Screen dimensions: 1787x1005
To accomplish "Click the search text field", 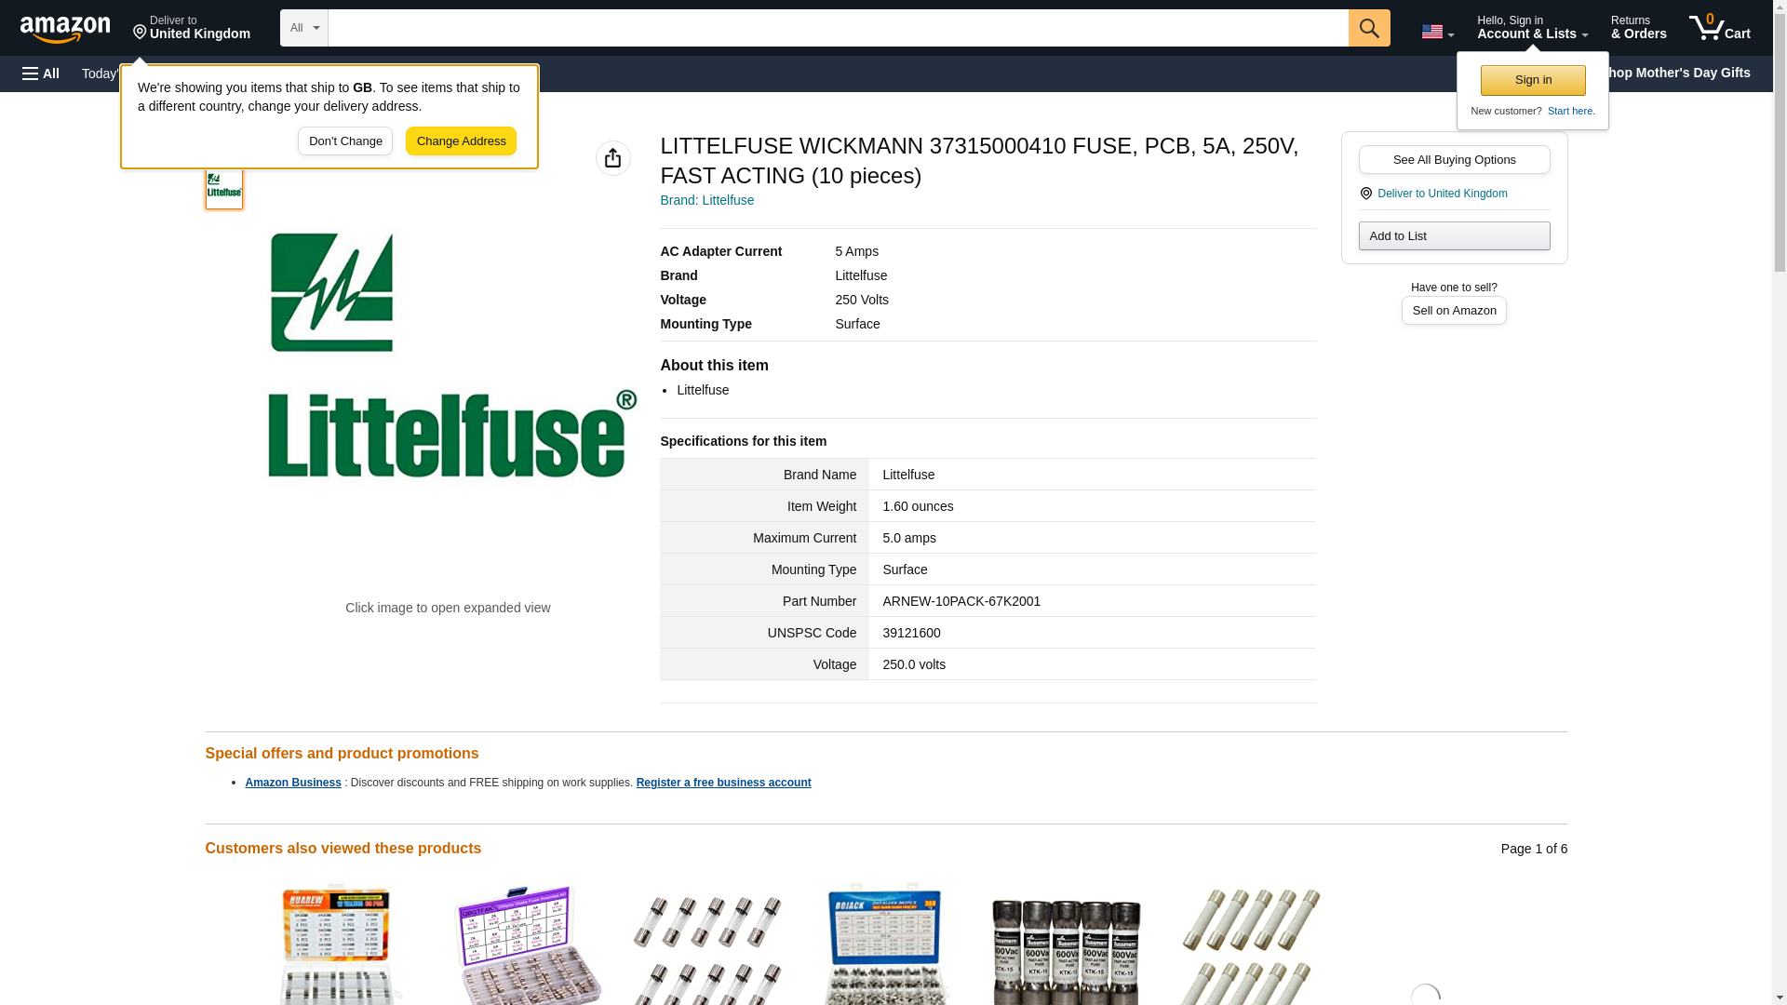I will click(838, 28).
